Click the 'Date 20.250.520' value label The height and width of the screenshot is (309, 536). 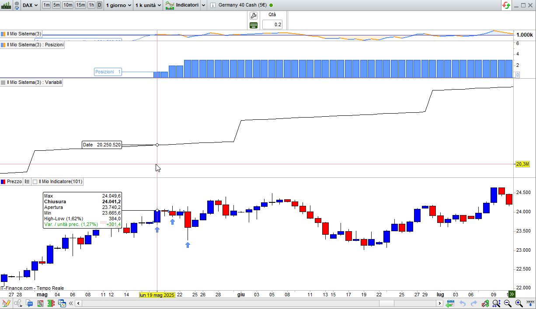click(102, 145)
